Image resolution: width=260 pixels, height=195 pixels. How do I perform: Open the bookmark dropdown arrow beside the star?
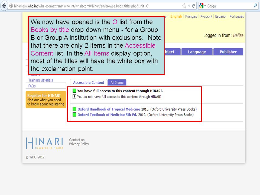[x=189, y=6]
